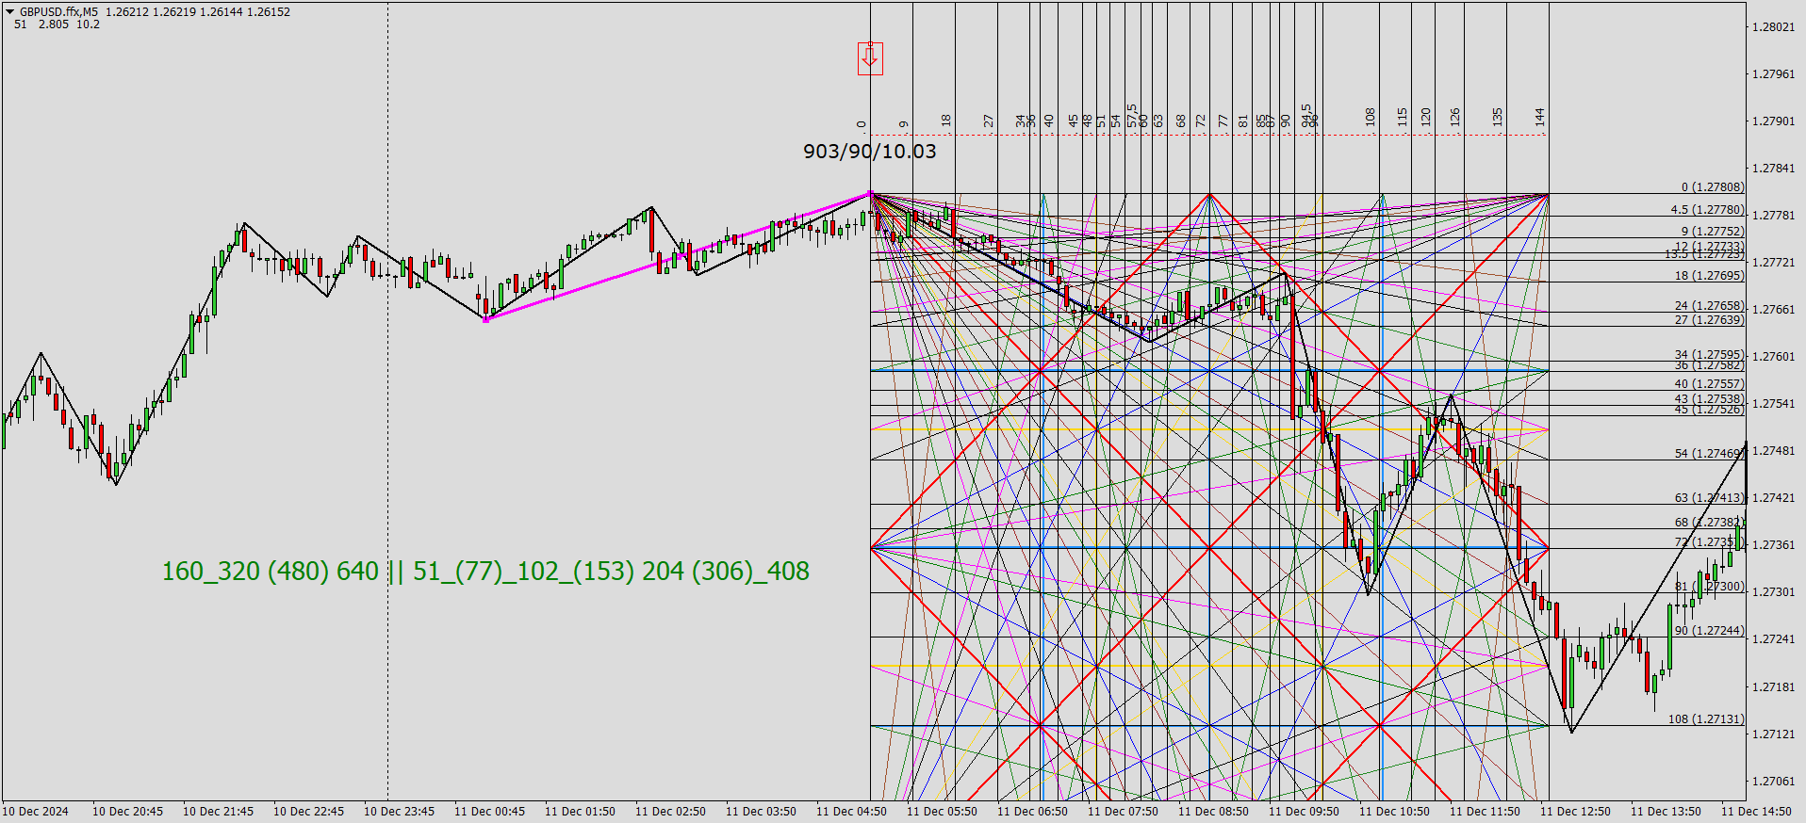Image resolution: width=1806 pixels, height=823 pixels.
Task: Click the '11 Dec 14:50' time axis label
Action: tap(1756, 812)
